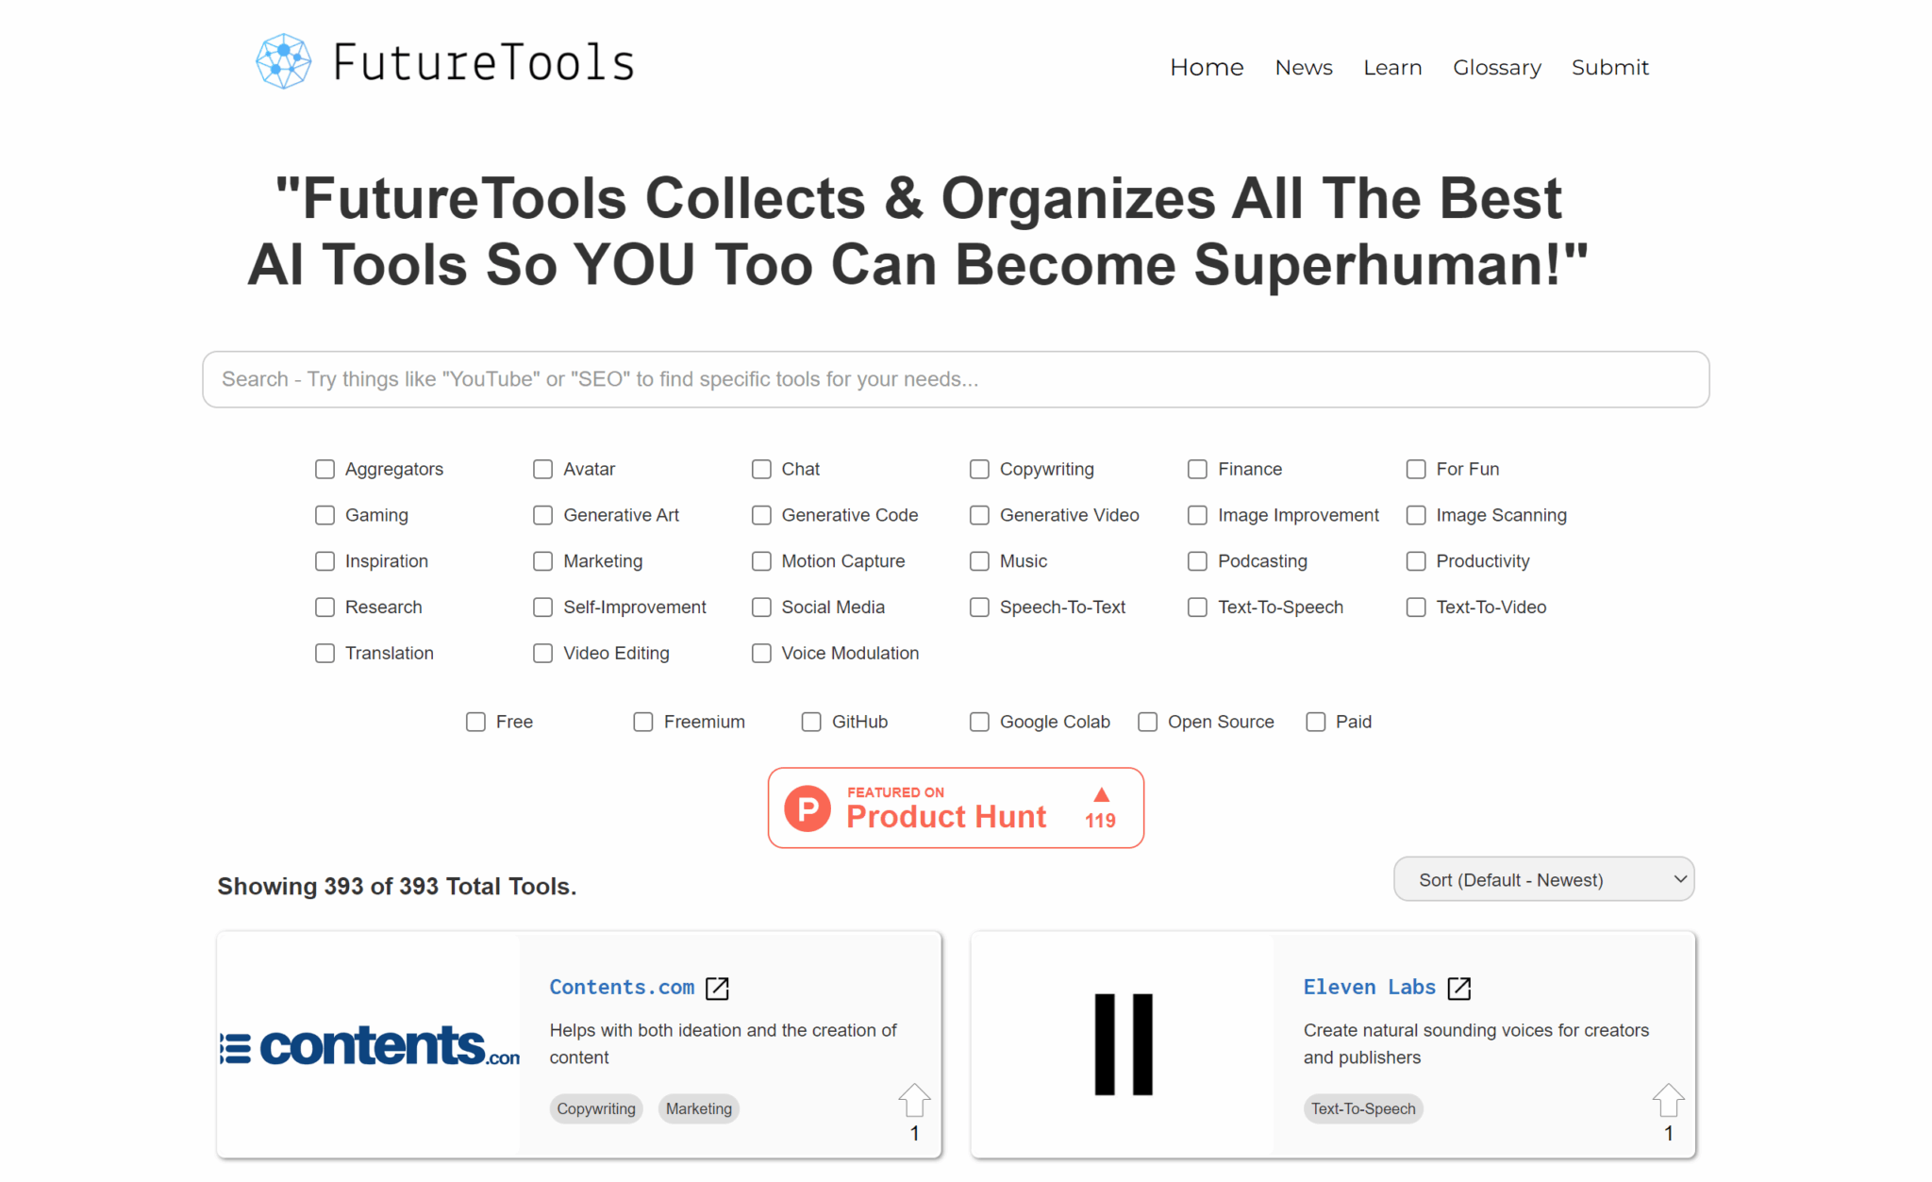Go to the Home nav item
1932x1182 pixels.
point(1207,68)
